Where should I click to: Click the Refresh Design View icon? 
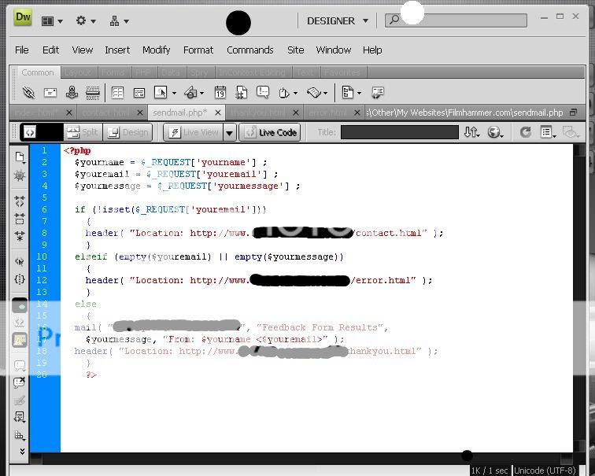click(x=525, y=132)
